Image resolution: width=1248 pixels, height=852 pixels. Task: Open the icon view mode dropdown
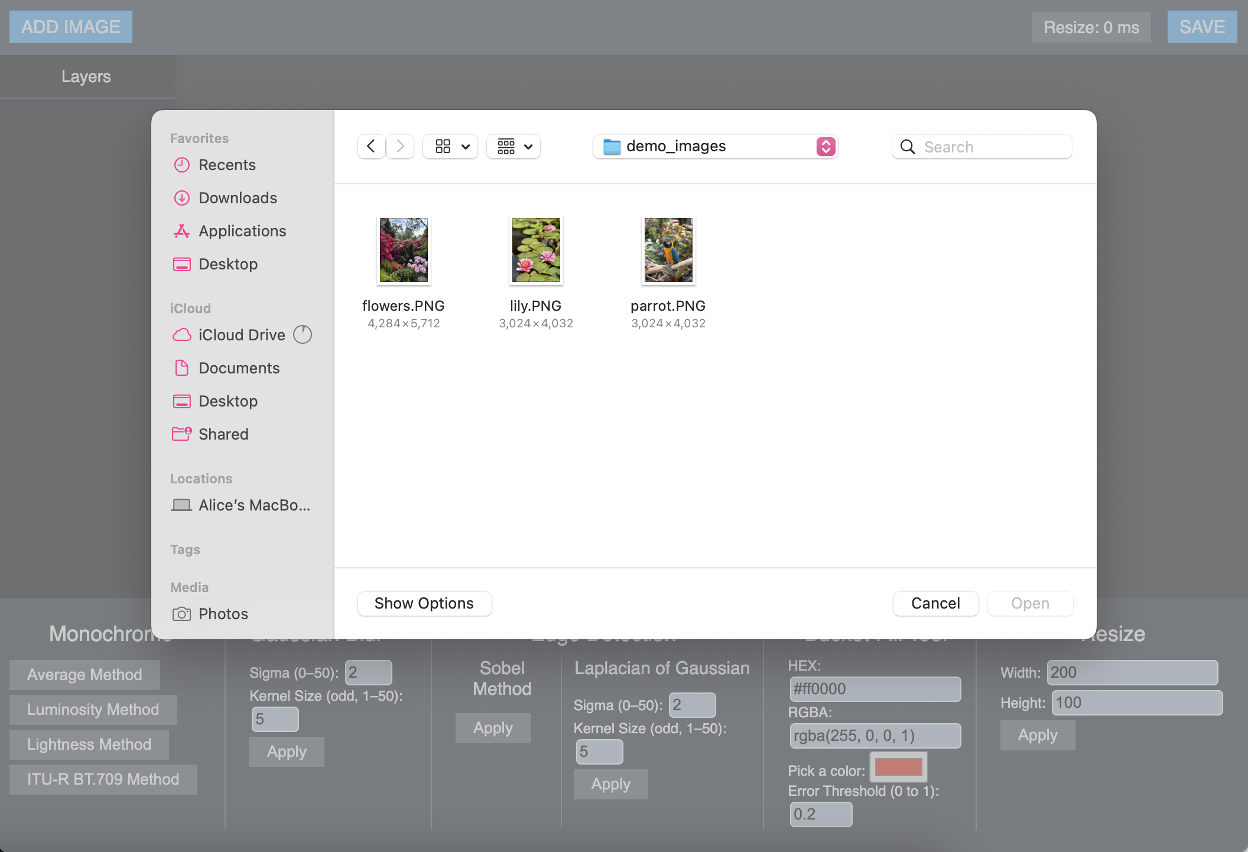[451, 146]
